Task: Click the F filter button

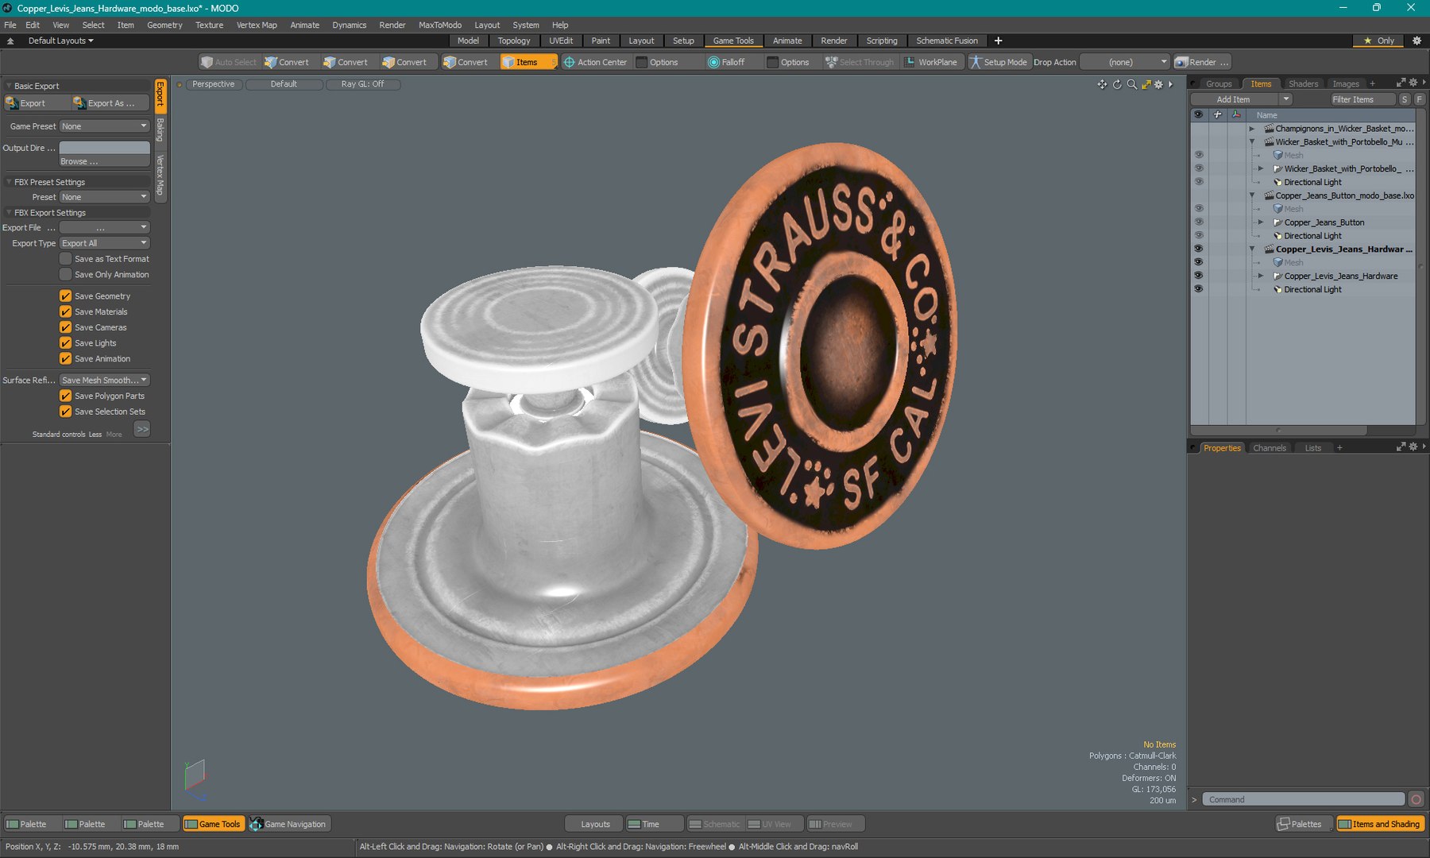Action: click(x=1419, y=99)
